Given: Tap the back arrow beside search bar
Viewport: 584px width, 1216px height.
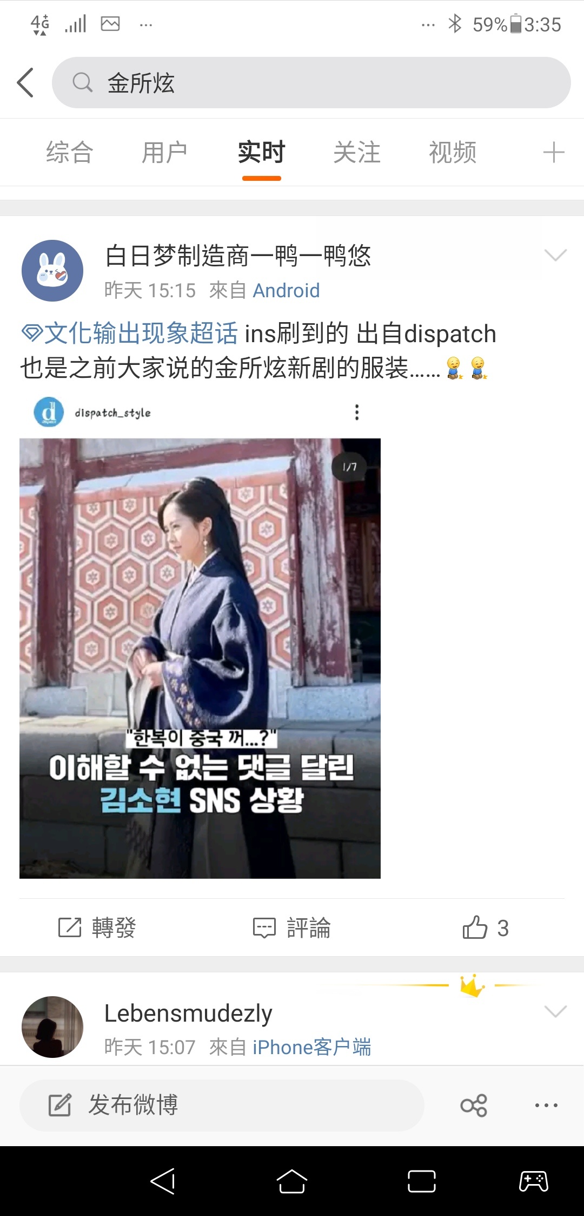Looking at the screenshot, I should [25, 83].
